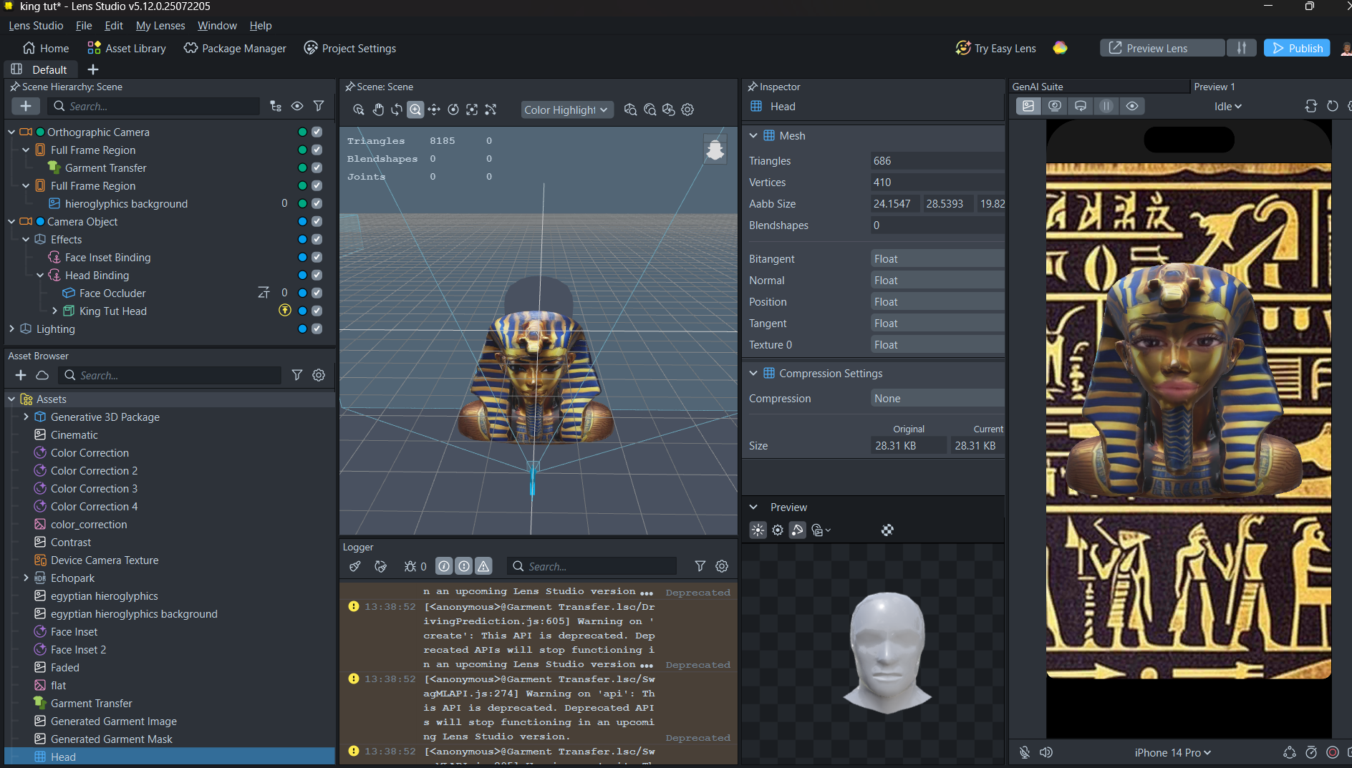Screen dimensions: 1352x768
Task: Toggle checkbox for Garment Transfer object
Action: pyautogui.click(x=317, y=167)
